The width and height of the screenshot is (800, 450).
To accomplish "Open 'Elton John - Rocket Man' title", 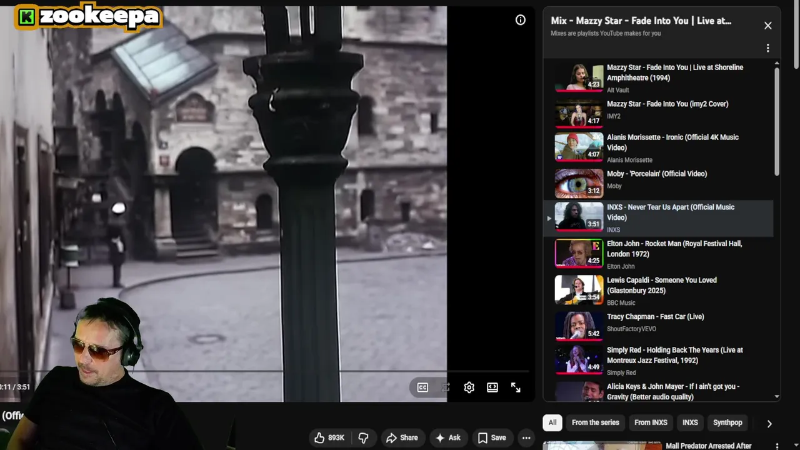I will click(x=674, y=249).
